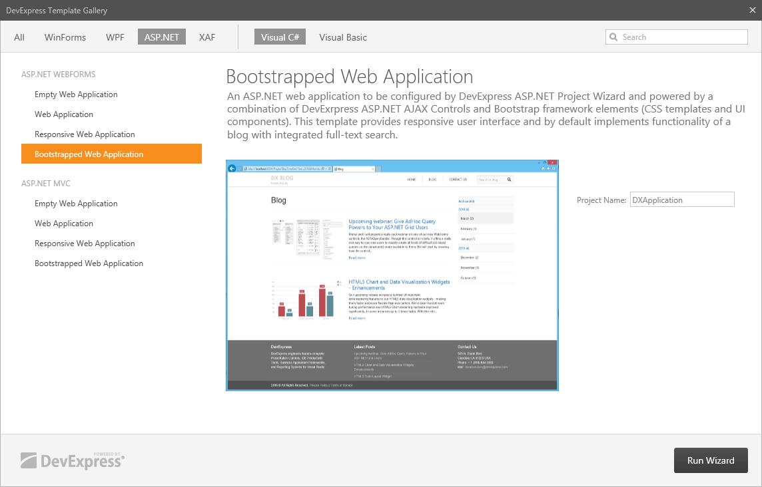This screenshot has height=487, width=762.
Task: Switch to the XAF tab
Action: (x=207, y=37)
